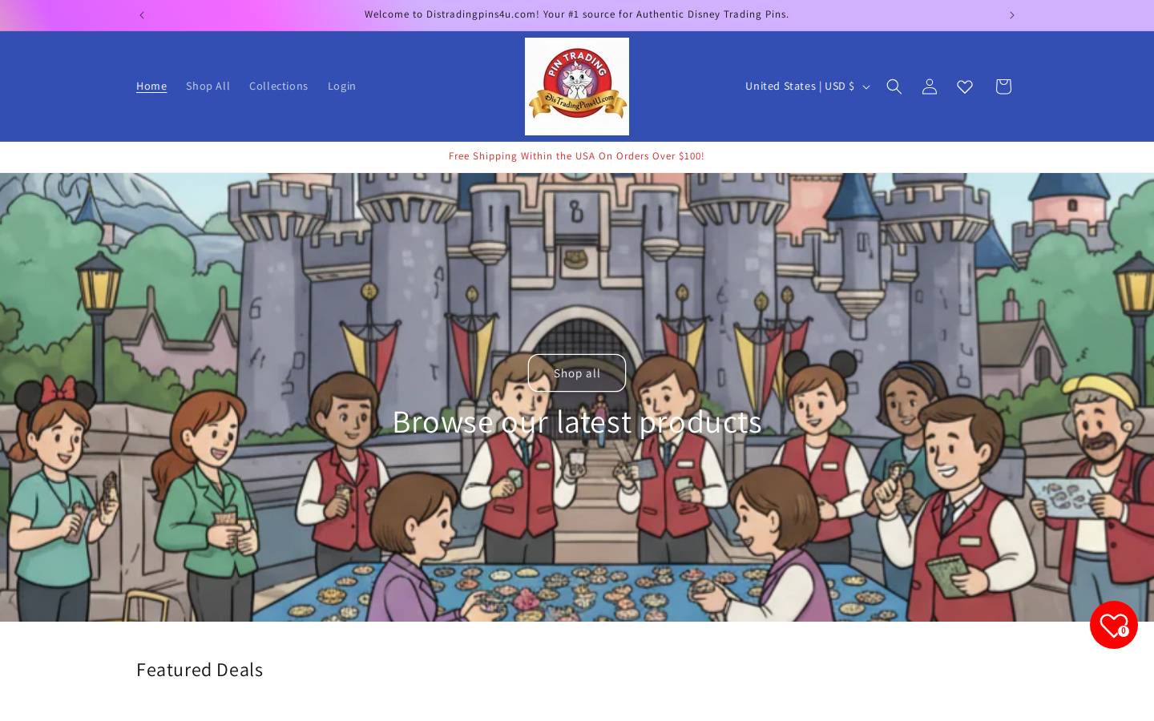
Task: Expand the United States | USD $ selector
Action: [807, 87]
